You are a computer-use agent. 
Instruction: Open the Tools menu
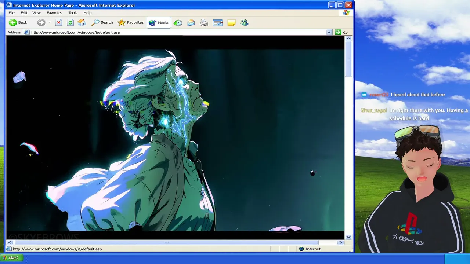(x=73, y=13)
